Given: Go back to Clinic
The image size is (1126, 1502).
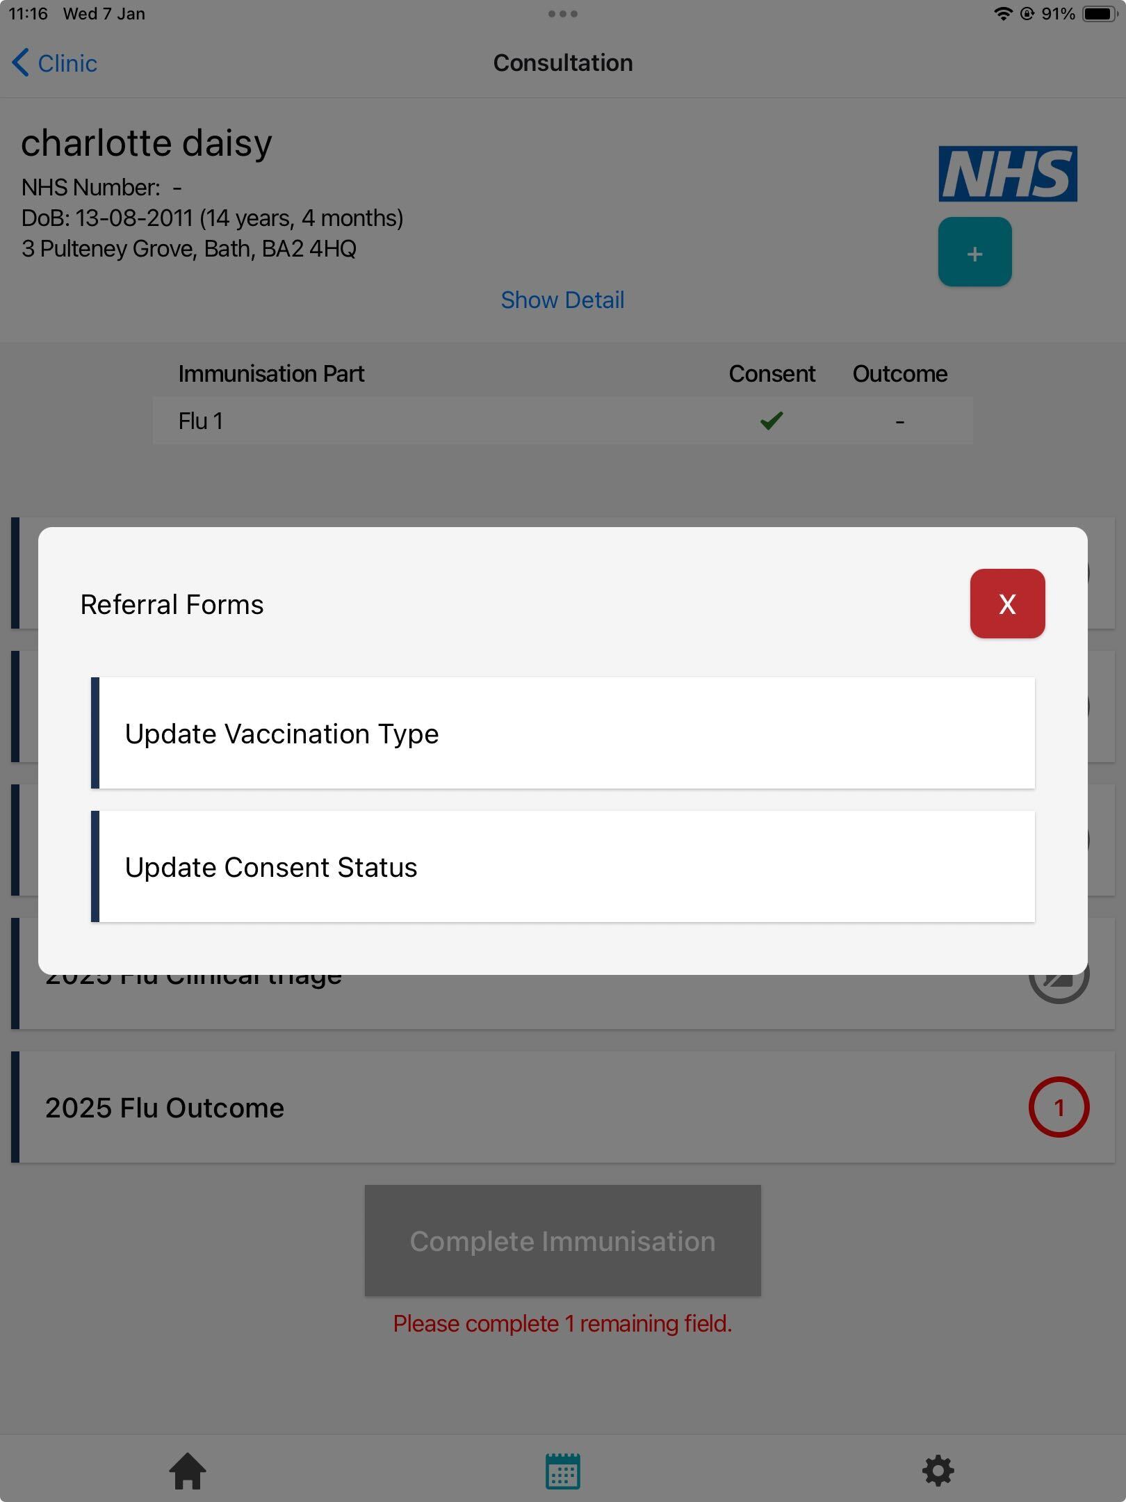Looking at the screenshot, I should [x=54, y=63].
